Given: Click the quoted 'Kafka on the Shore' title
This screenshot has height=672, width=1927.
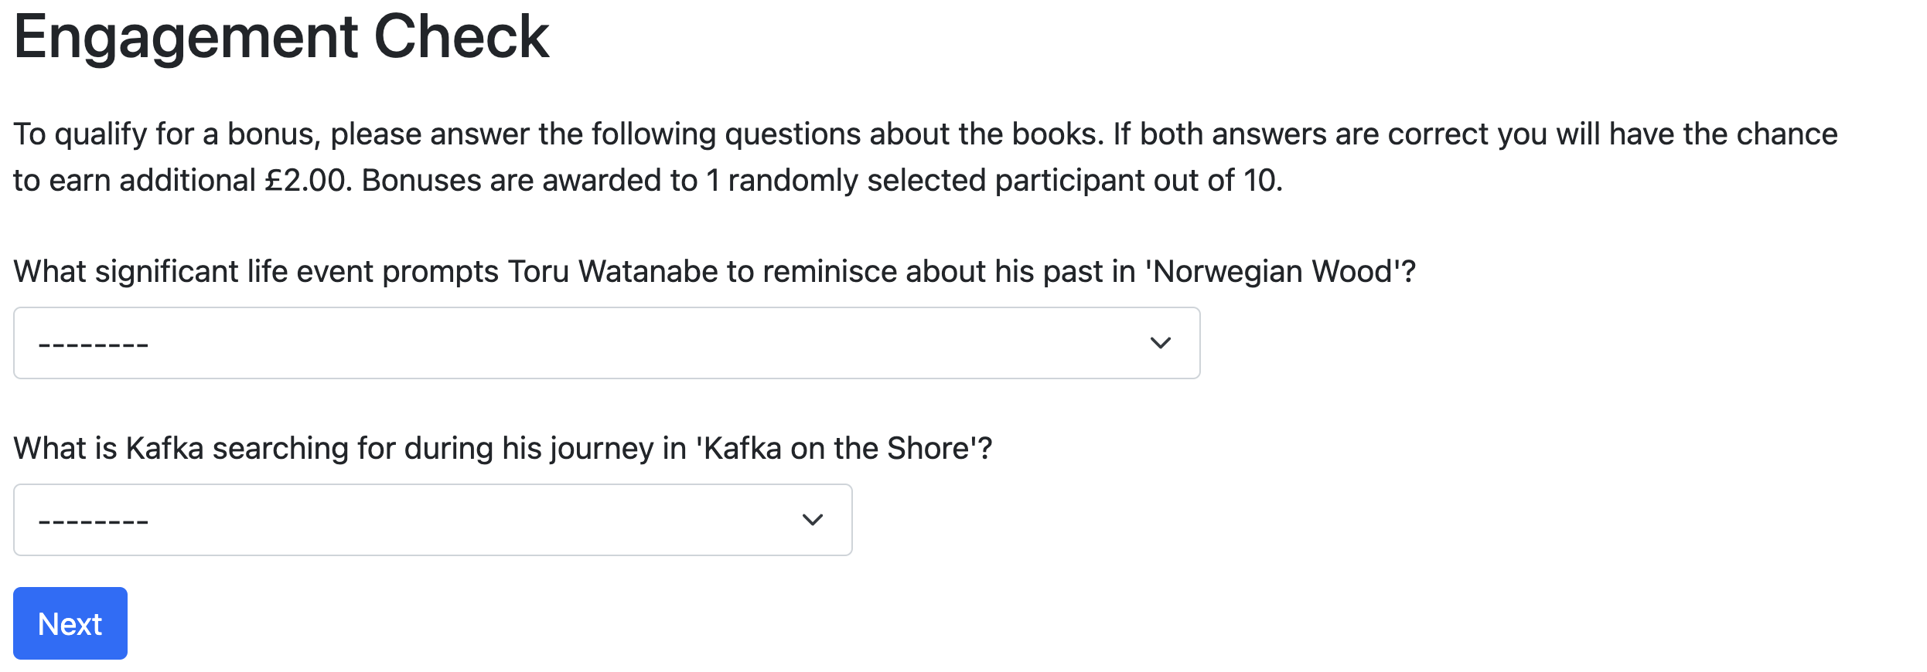Looking at the screenshot, I should [x=837, y=449].
